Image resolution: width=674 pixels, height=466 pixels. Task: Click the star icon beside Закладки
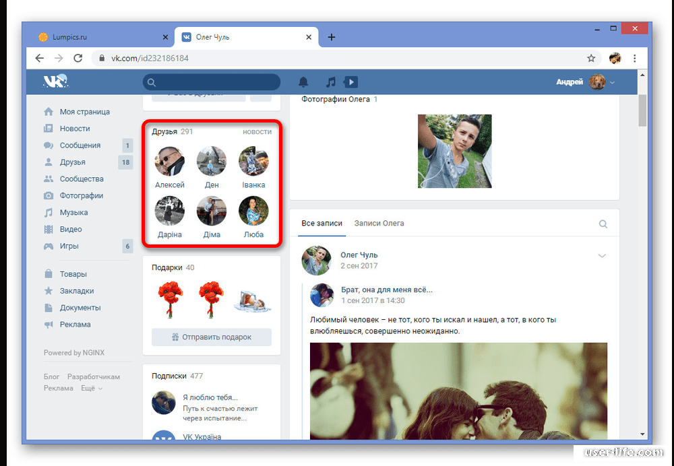coord(49,291)
